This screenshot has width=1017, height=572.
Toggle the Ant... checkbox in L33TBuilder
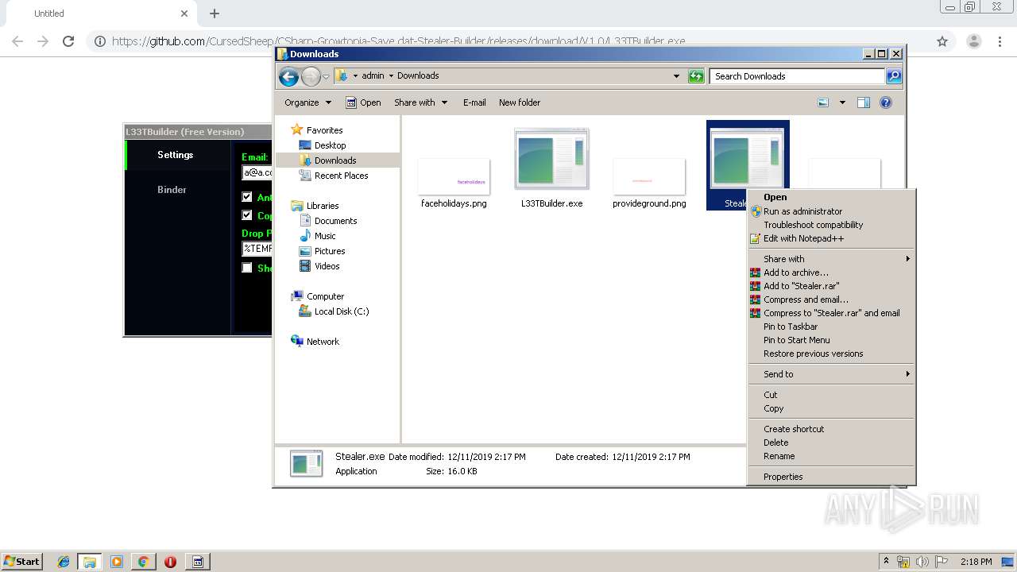(247, 197)
